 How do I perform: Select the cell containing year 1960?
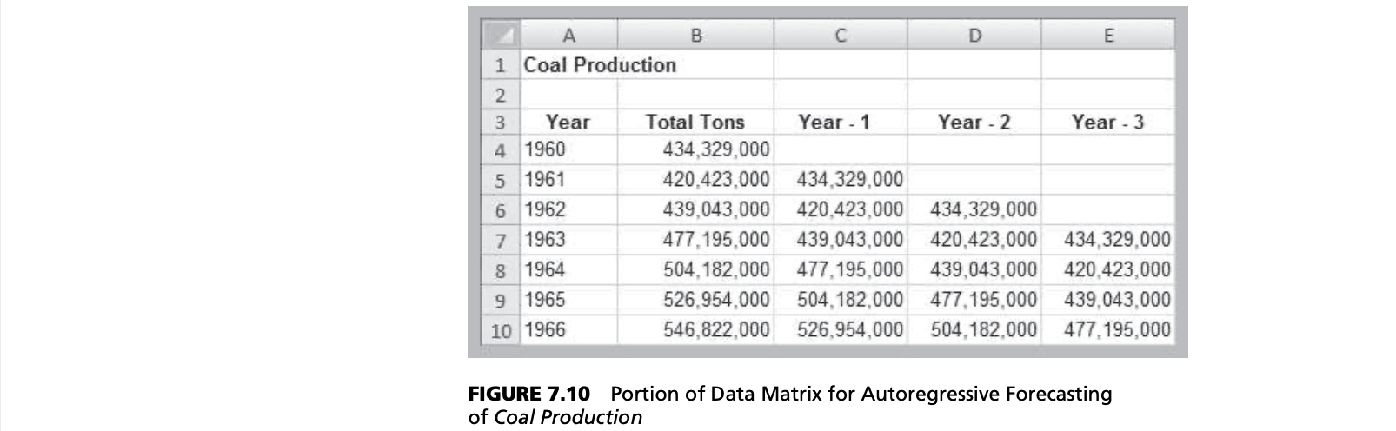(568, 150)
